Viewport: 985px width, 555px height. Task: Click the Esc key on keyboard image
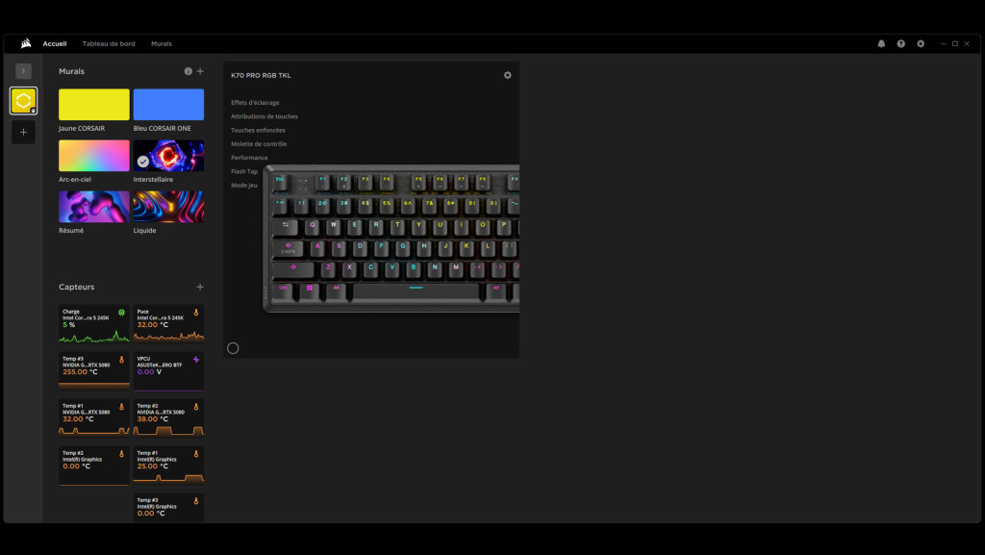click(280, 181)
